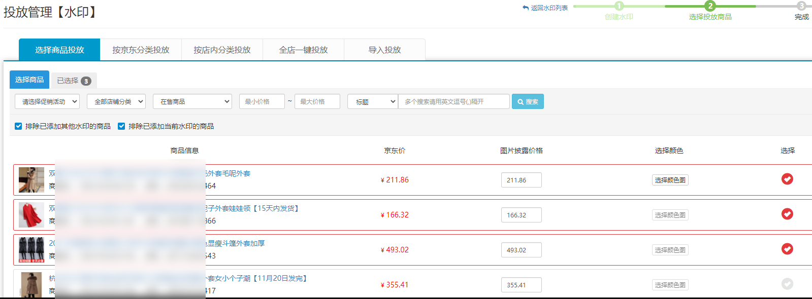Image resolution: width=812 pixels, height=299 pixels.
Task: Select the gray checkmark for the ¥355.41 product
Action: (787, 284)
